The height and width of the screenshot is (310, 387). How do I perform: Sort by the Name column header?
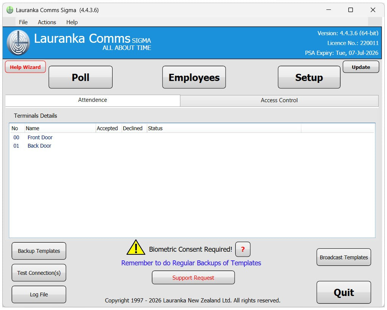tap(60, 128)
